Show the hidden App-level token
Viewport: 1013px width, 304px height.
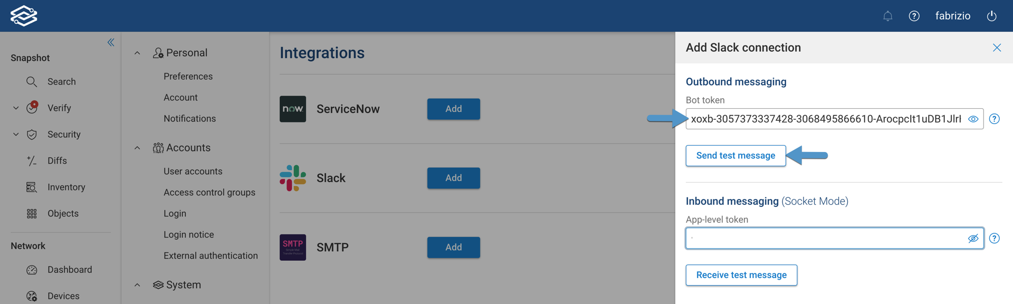pyautogui.click(x=973, y=239)
